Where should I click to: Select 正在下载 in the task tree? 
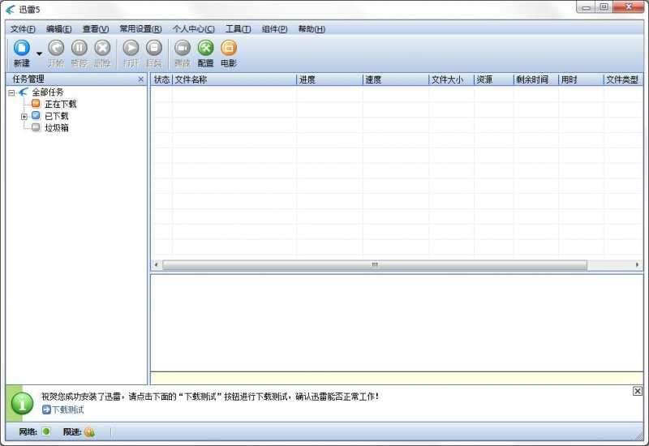[x=60, y=104]
